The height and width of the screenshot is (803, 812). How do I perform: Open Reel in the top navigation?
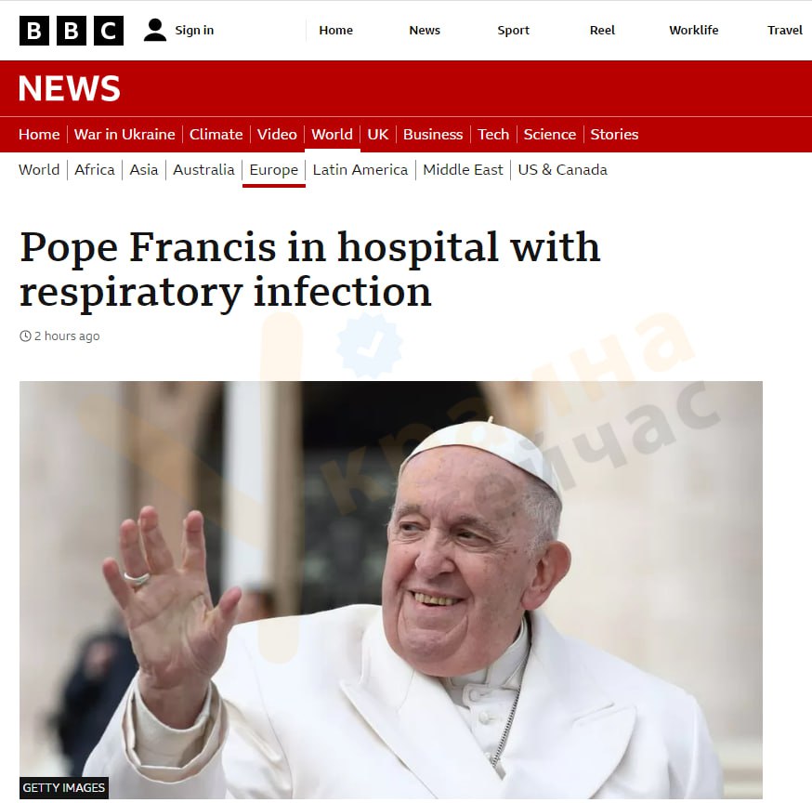tap(602, 30)
